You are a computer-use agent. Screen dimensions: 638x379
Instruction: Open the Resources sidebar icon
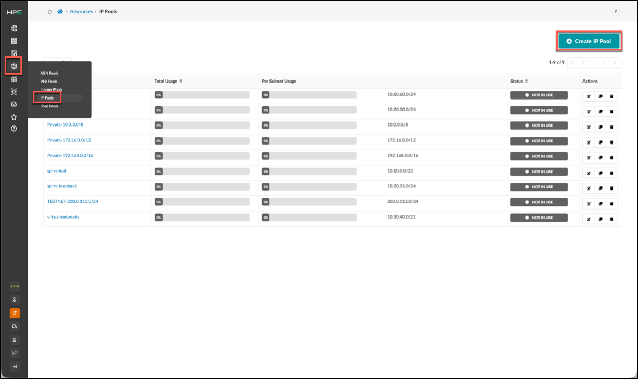point(14,66)
